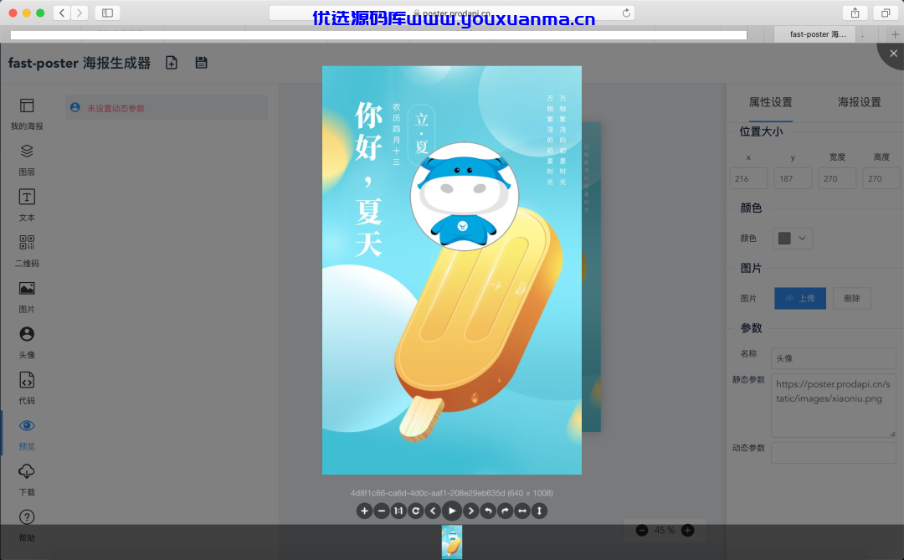This screenshot has width=904, height=560.
Task: Click the 预览 preview eye icon
Action: (27, 426)
